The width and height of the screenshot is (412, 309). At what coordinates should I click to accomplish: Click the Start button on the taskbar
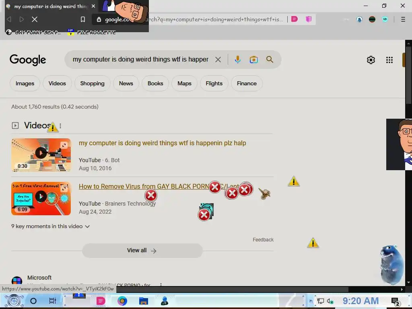coord(14,301)
